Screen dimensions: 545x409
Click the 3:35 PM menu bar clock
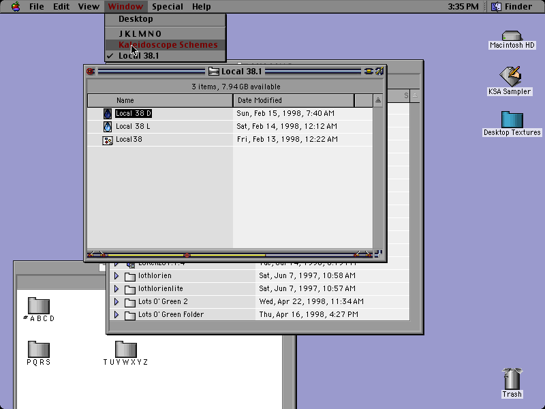(463, 7)
